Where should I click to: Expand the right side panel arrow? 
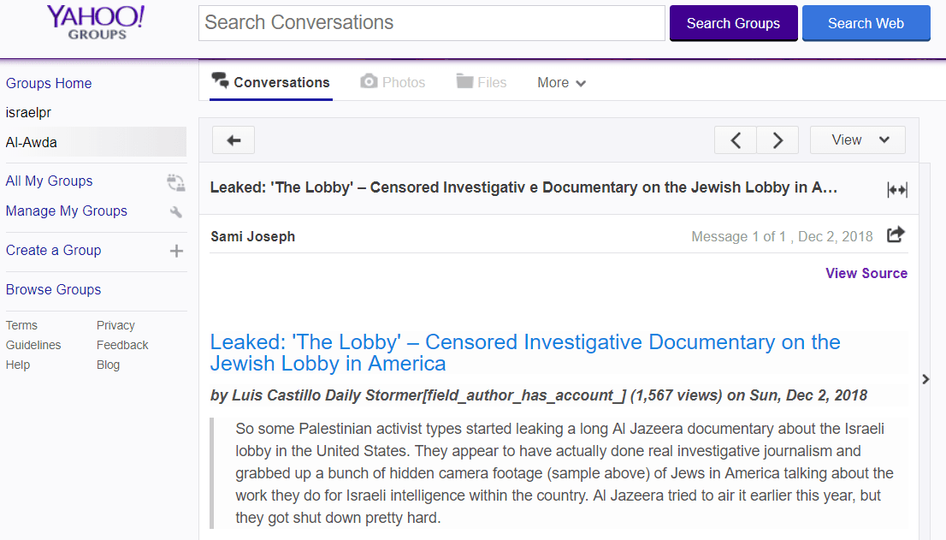[x=925, y=379]
